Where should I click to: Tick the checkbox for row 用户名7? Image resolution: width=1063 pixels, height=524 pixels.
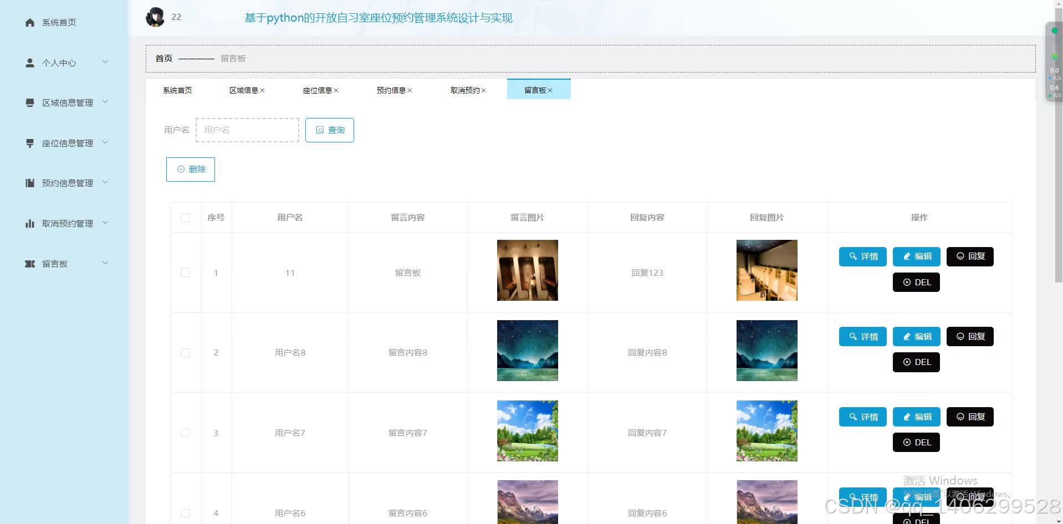click(x=186, y=433)
